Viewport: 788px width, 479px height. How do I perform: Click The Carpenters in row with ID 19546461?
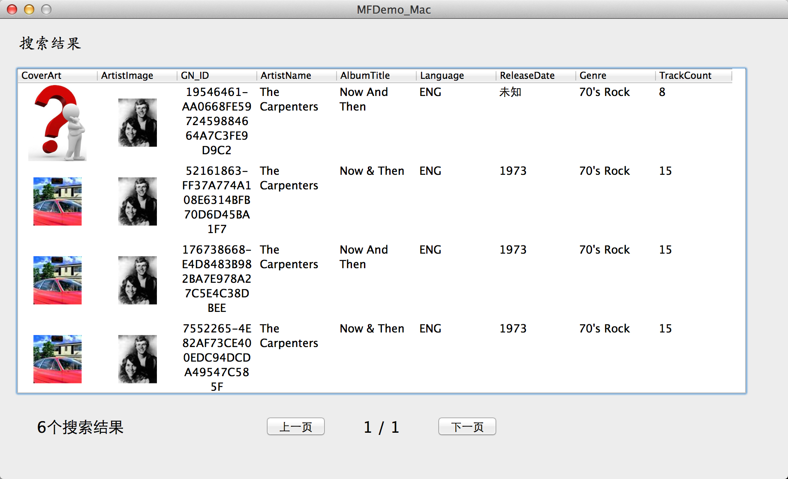(x=289, y=99)
